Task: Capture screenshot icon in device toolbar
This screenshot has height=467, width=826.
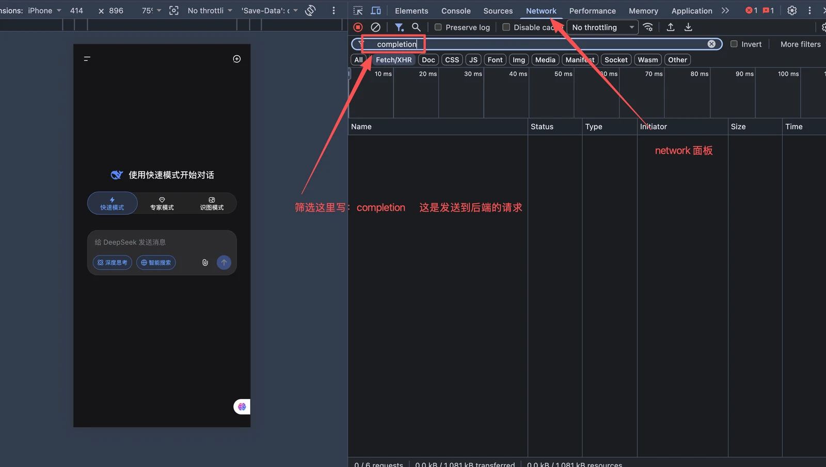Action: (174, 10)
